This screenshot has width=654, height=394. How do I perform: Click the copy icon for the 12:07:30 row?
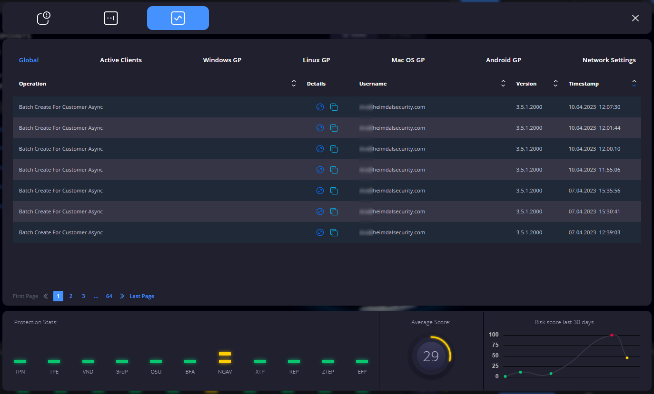click(334, 107)
